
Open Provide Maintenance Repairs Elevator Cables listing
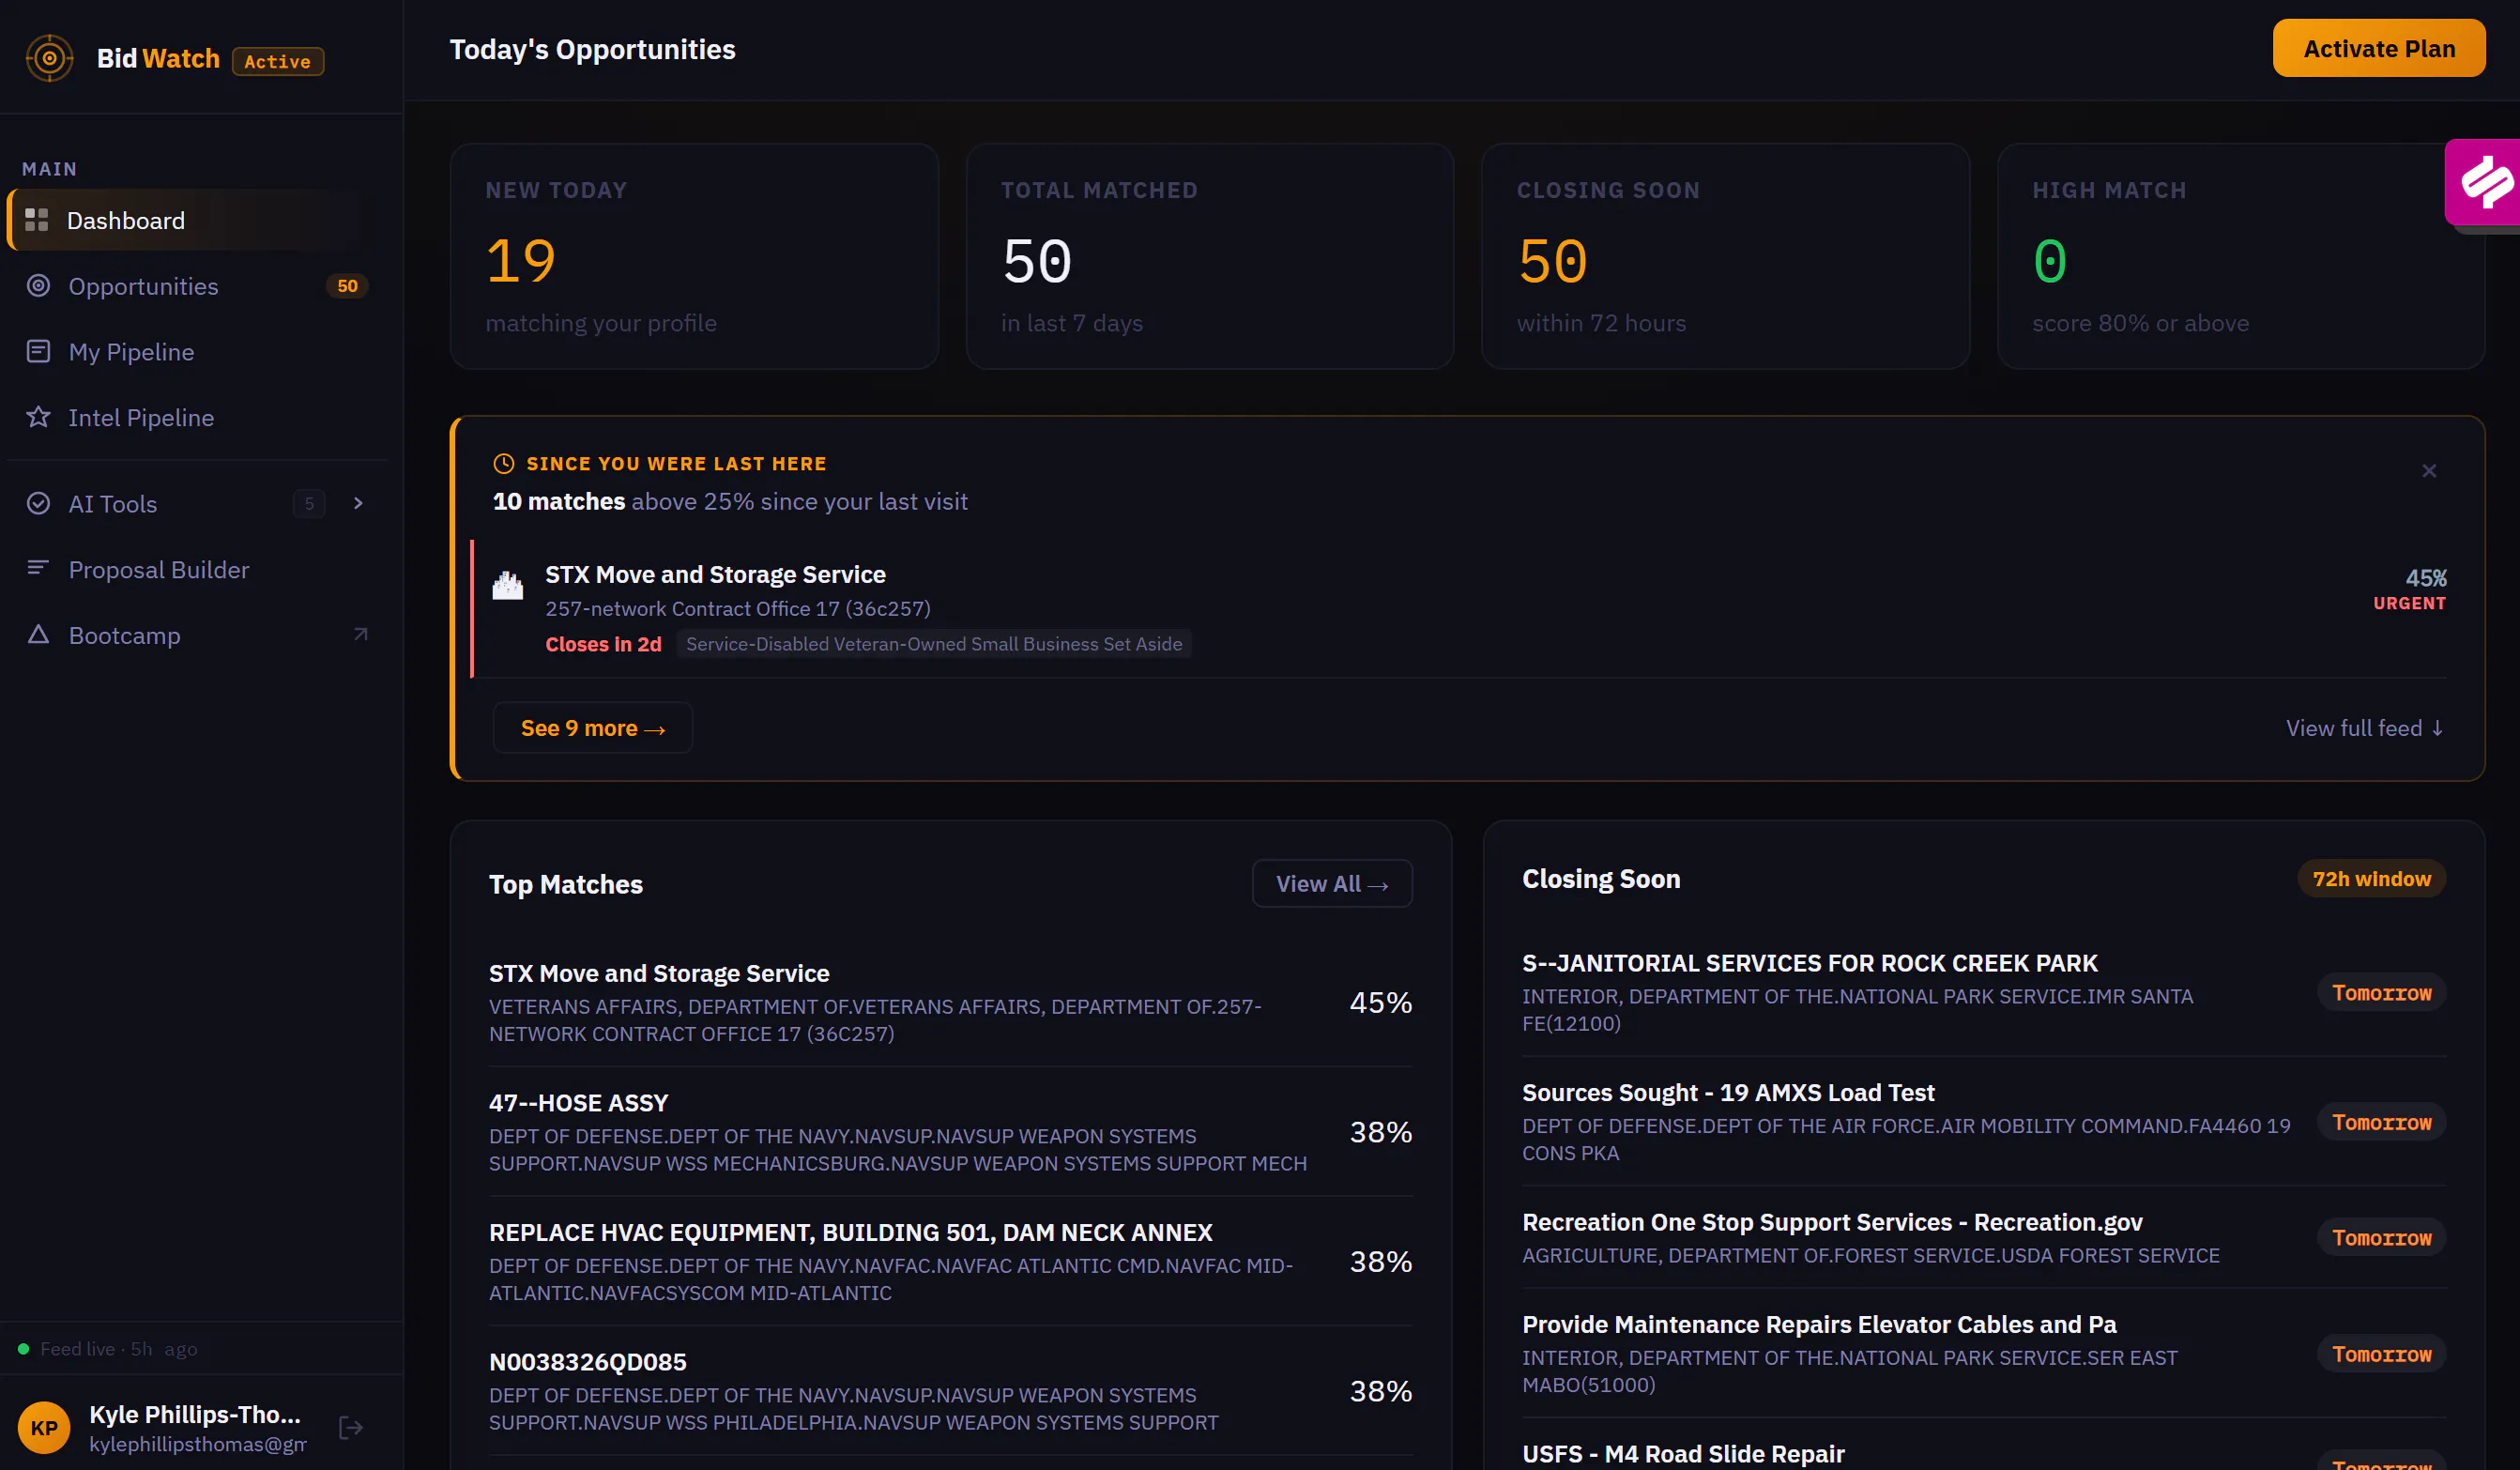(x=1984, y=1353)
